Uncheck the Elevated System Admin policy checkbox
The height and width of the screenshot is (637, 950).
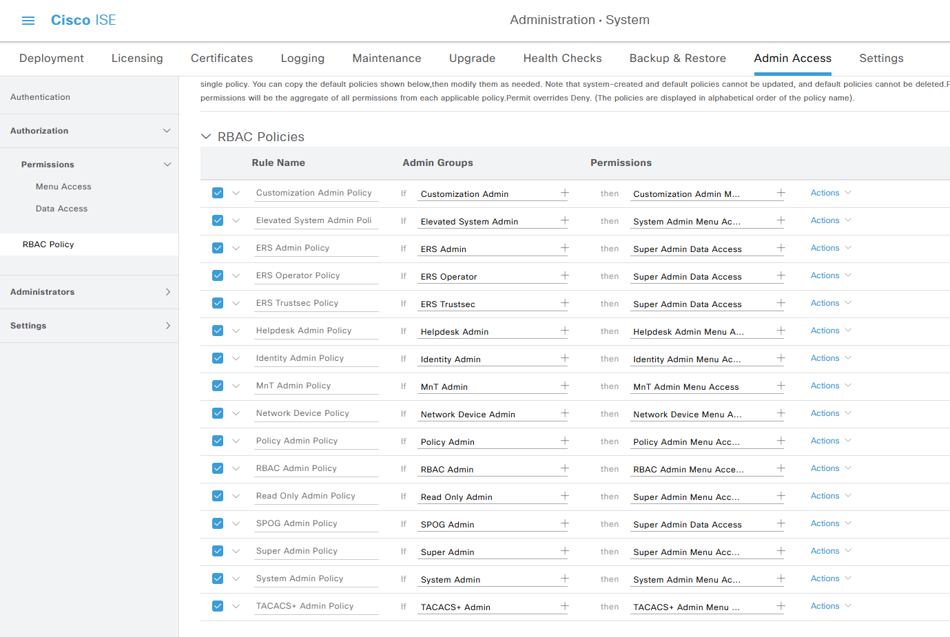[x=218, y=220]
